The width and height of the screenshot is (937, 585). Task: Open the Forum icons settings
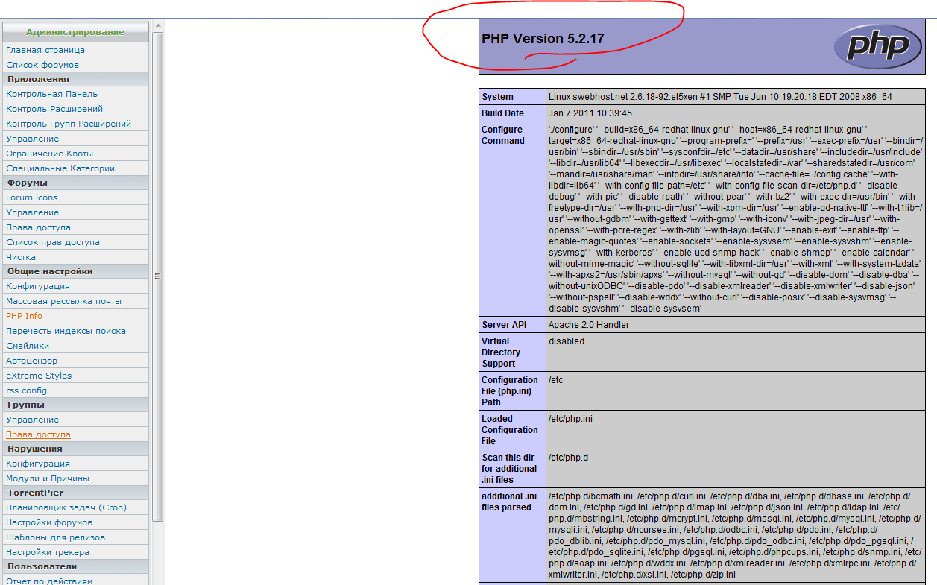31,197
